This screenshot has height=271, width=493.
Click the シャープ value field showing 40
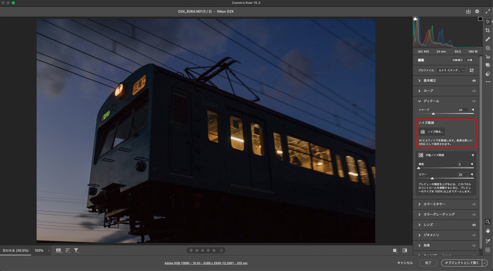(463, 110)
